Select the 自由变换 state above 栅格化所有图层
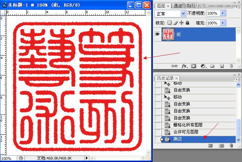242x162 pixels. pos(199,118)
